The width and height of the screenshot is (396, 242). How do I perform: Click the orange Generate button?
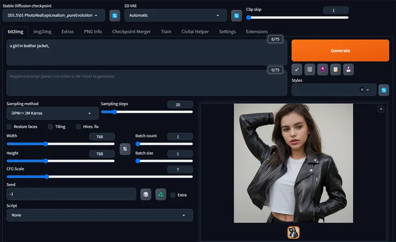[x=340, y=50]
